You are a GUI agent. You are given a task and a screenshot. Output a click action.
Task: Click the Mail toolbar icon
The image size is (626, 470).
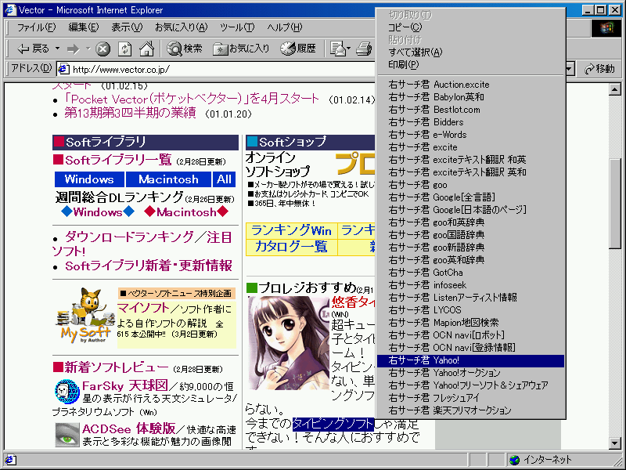[338, 49]
